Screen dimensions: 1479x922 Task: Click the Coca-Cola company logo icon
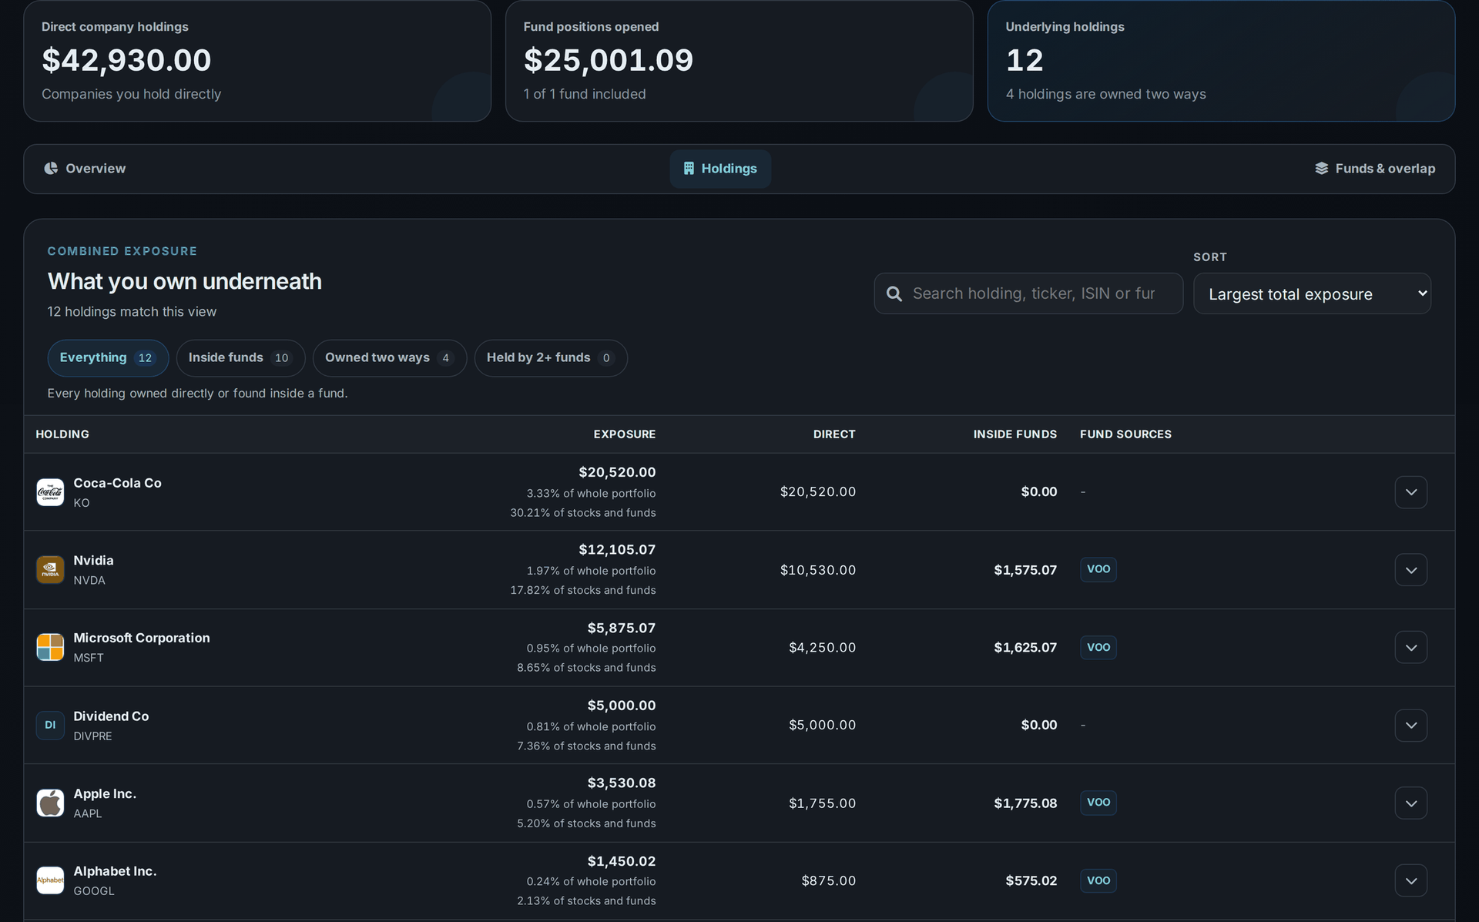(50, 492)
